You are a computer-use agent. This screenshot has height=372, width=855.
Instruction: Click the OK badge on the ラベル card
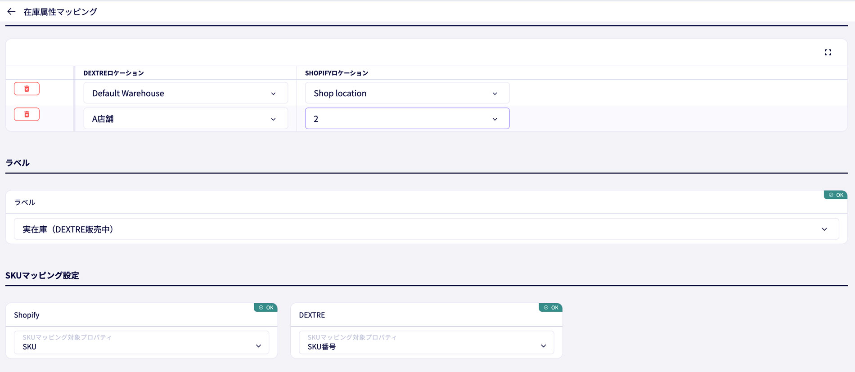[836, 195]
